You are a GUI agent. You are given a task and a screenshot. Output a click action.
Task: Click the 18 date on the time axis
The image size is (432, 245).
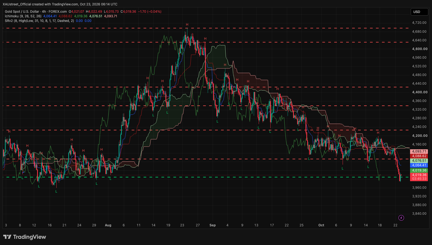pyautogui.click(x=380, y=225)
